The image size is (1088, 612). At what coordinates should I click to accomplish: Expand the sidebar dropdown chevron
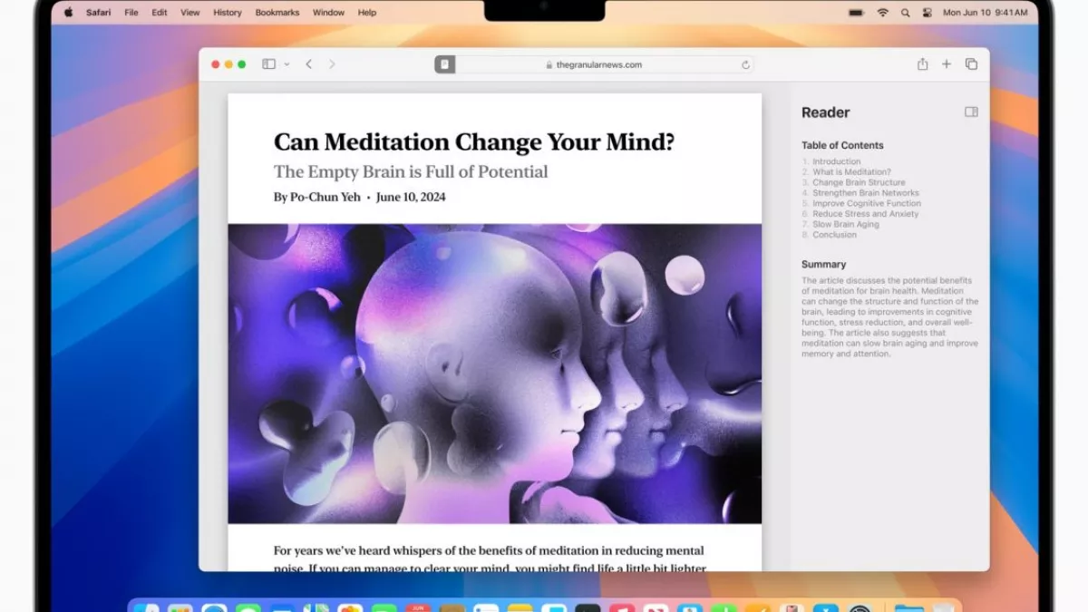click(x=287, y=64)
